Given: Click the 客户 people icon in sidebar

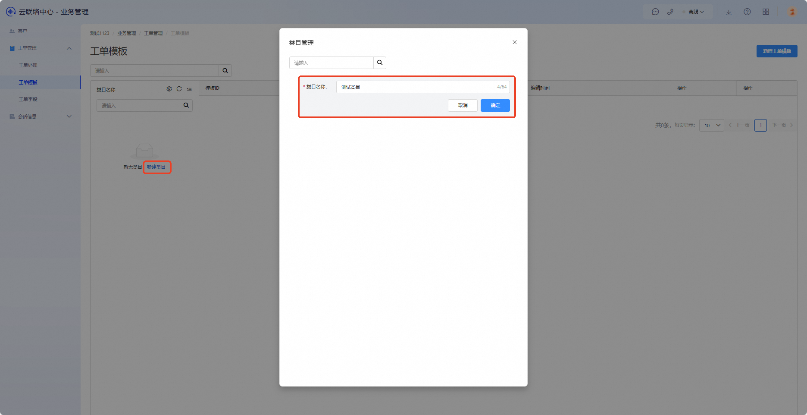Looking at the screenshot, I should point(12,31).
